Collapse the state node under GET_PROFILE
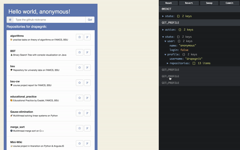 pos(163,37)
